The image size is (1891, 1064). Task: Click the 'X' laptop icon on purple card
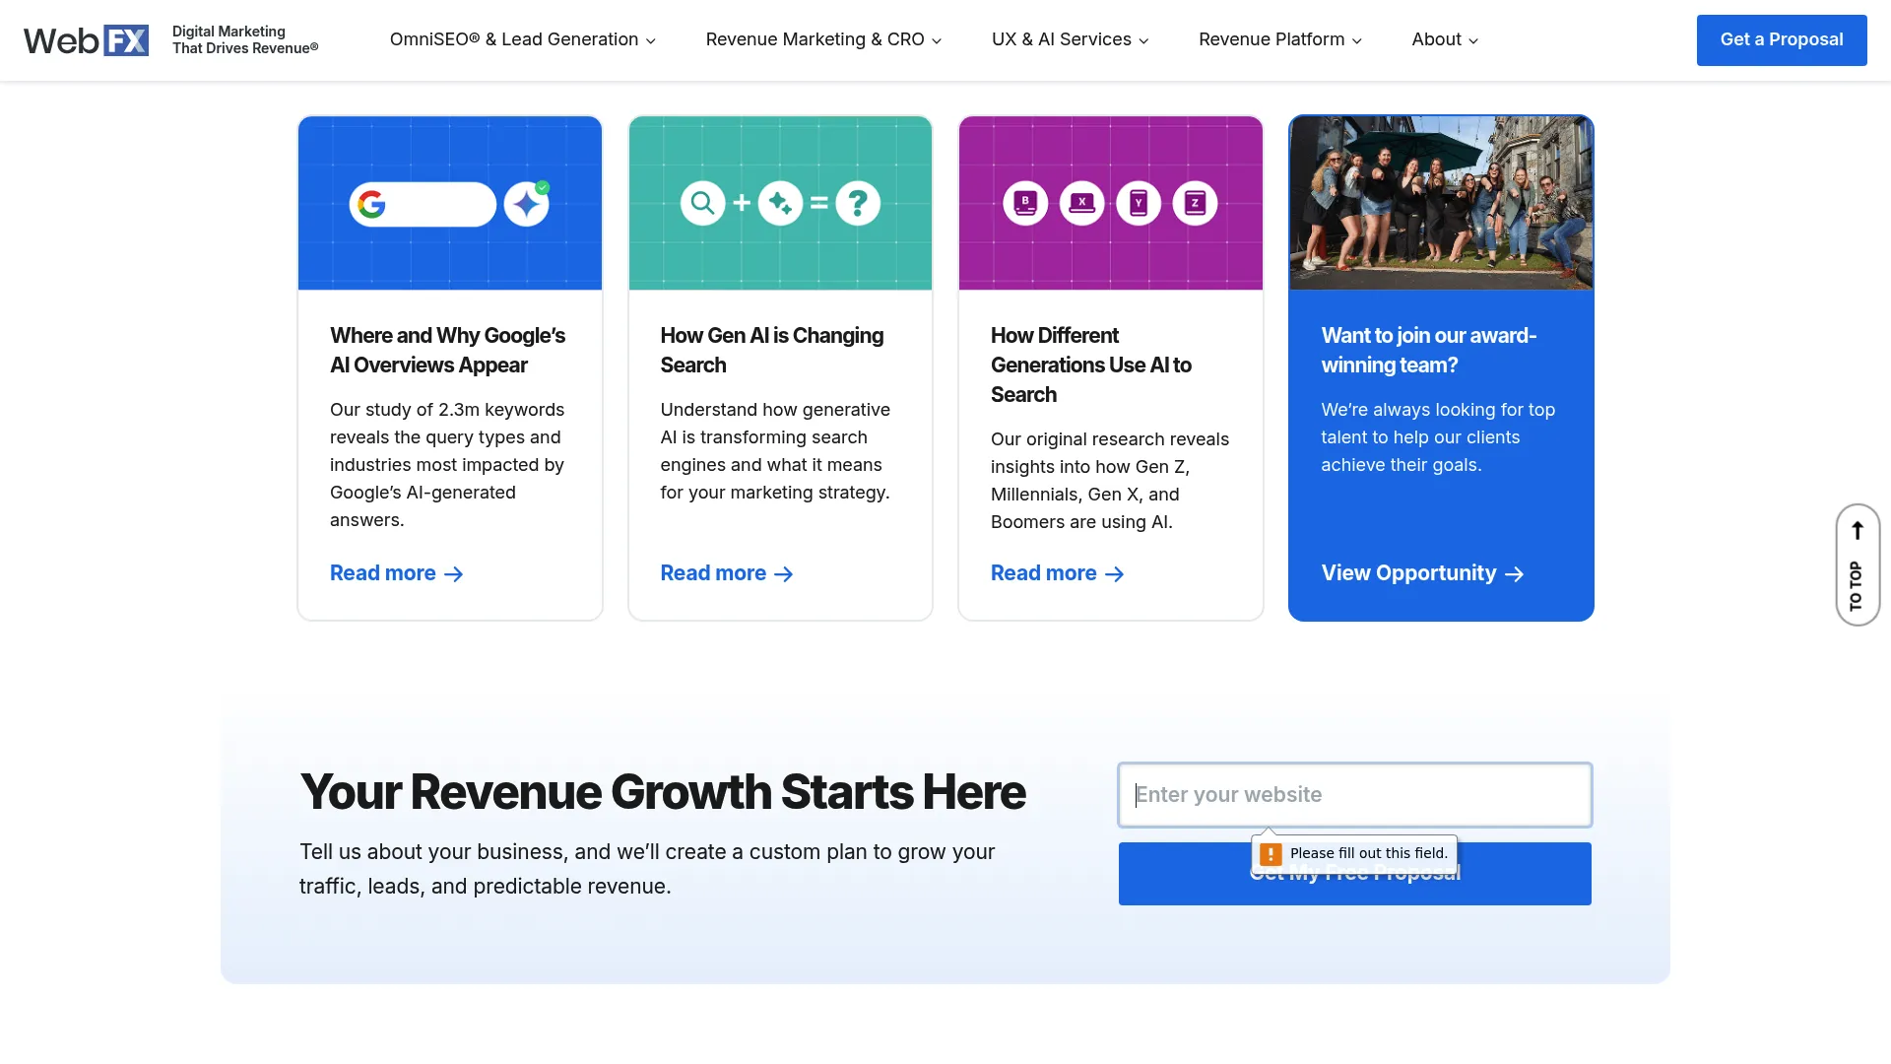point(1081,203)
